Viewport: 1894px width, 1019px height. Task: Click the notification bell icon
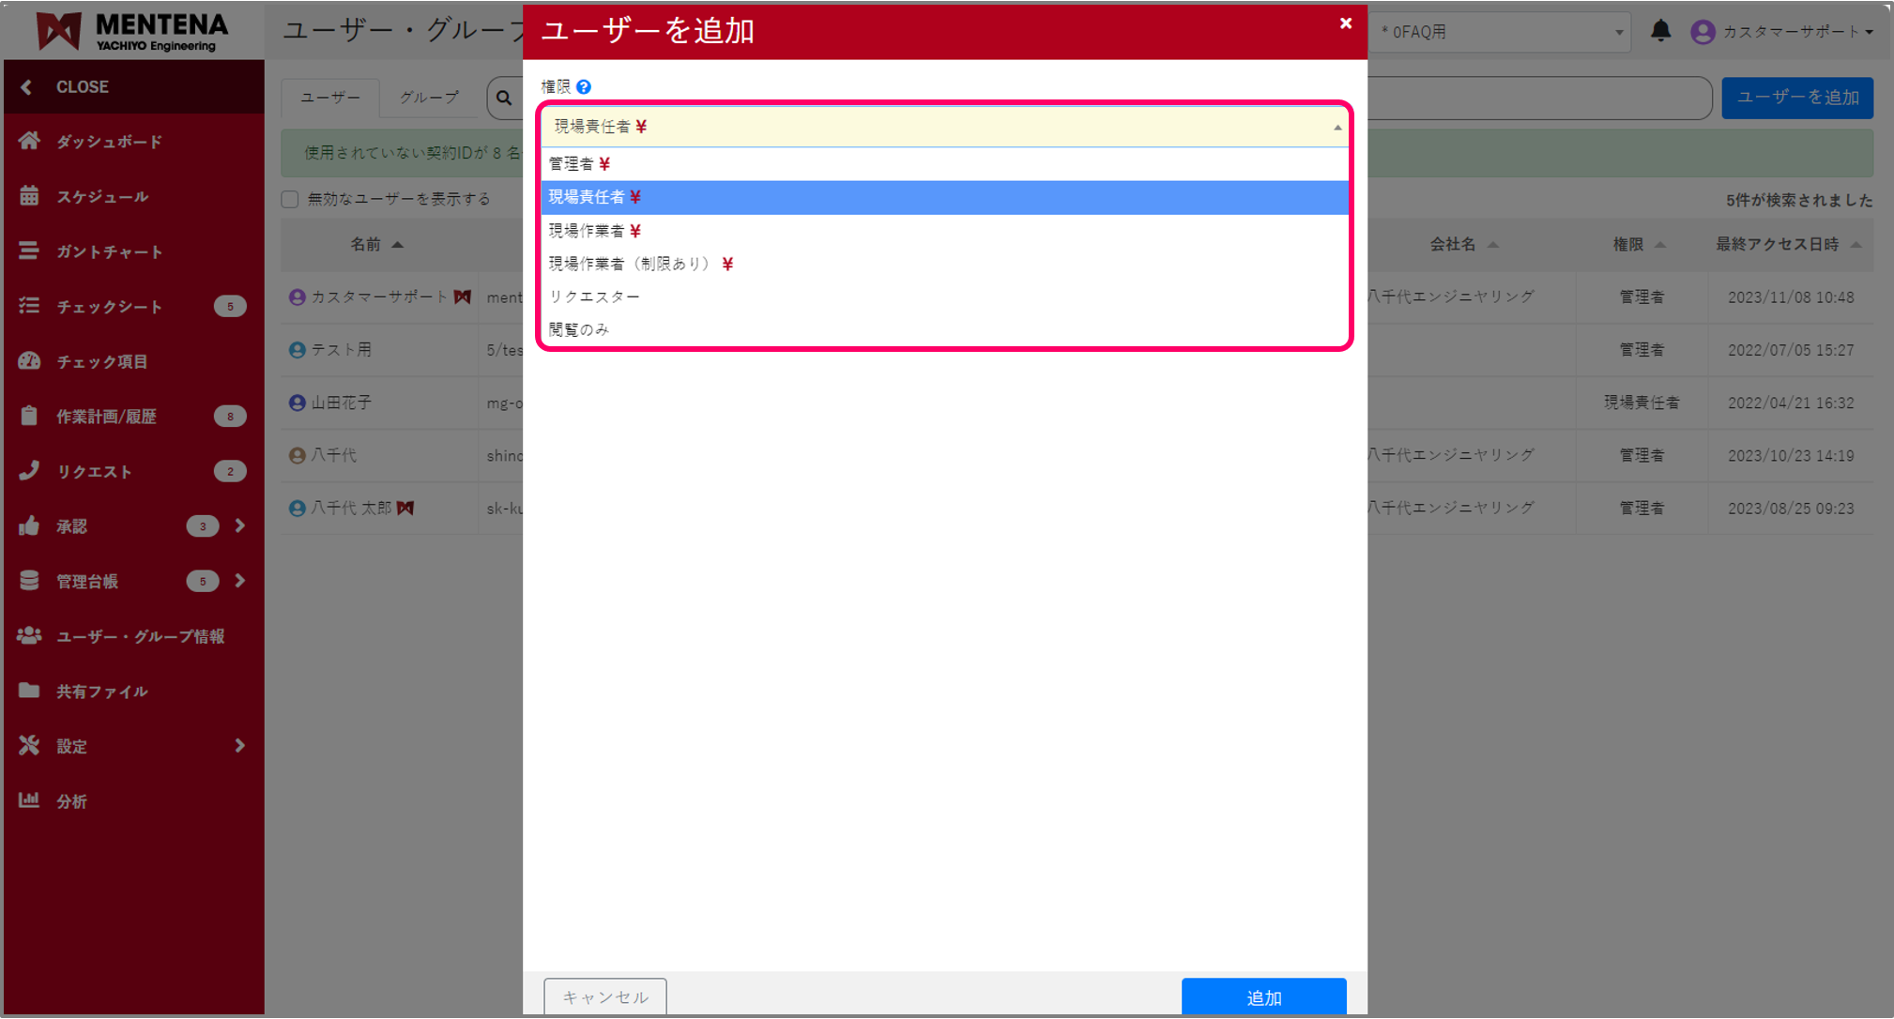tap(1660, 31)
